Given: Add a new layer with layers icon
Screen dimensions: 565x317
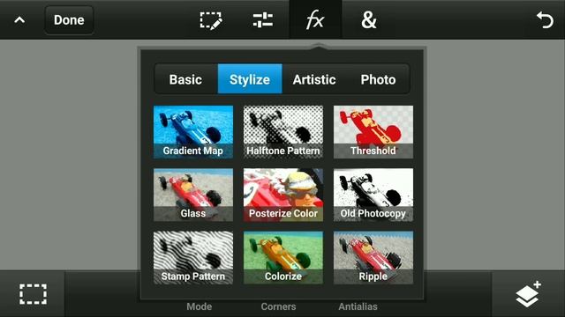Looking at the screenshot, I should click(528, 294).
